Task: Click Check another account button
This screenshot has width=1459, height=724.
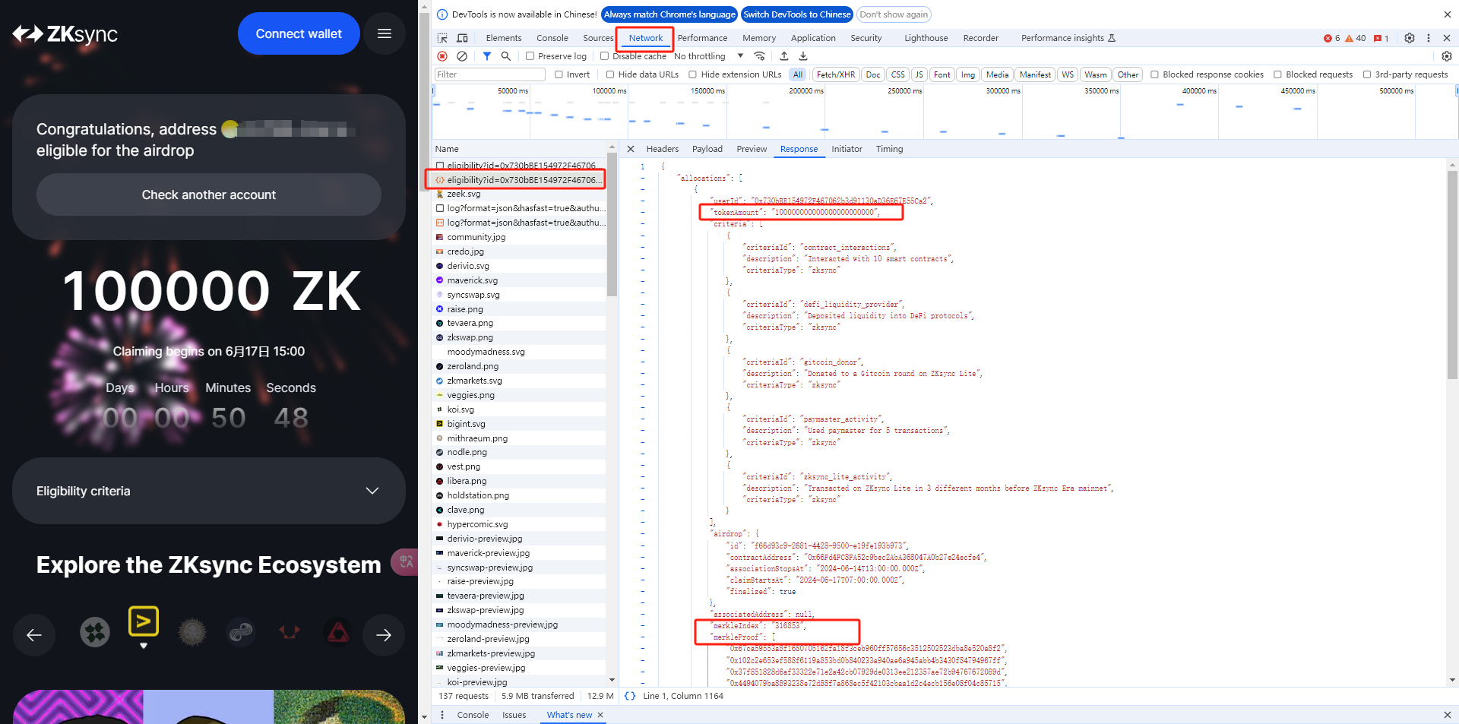Action: coord(209,194)
